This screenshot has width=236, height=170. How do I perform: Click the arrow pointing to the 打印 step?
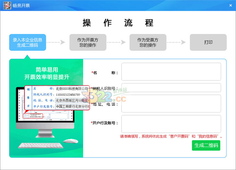tap(177, 42)
